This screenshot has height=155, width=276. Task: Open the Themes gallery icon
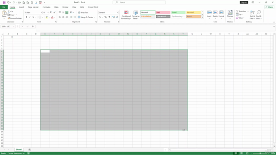point(230,12)
